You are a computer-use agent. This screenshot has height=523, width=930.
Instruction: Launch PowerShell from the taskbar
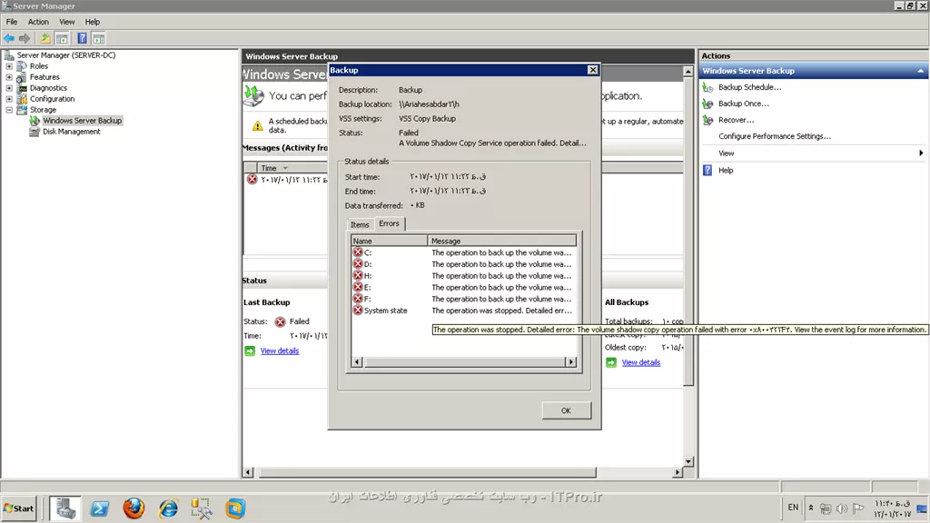(x=100, y=508)
